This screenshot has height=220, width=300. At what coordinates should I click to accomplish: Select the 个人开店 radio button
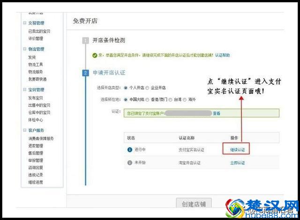[x=126, y=88]
